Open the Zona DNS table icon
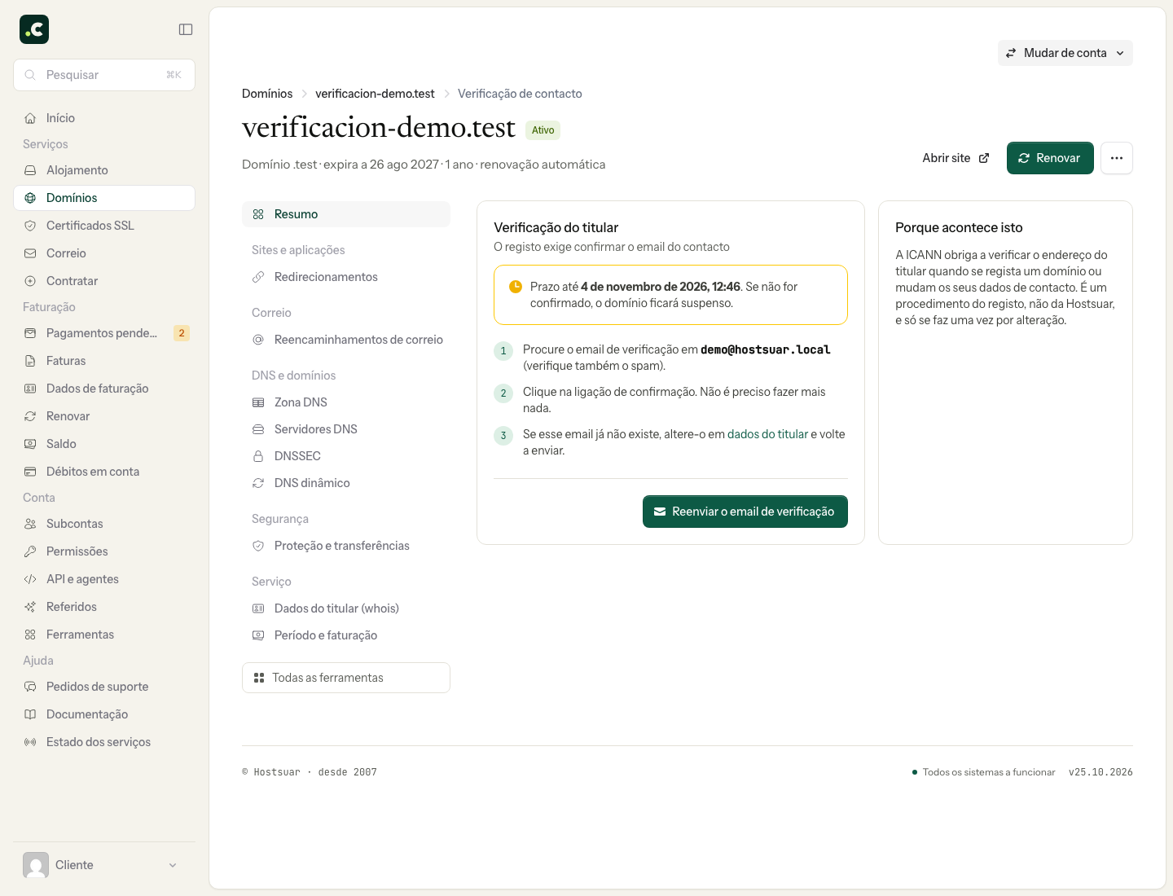The height and width of the screenshot is (896, 1173). [x=258, y=402]
